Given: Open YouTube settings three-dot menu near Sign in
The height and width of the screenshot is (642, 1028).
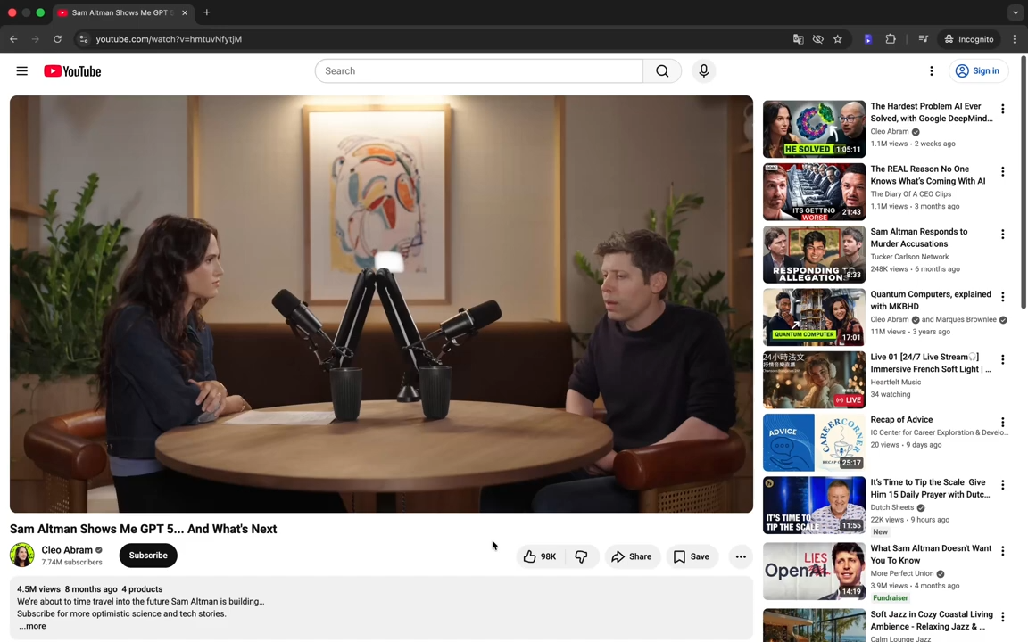Looking at the screenshot, I should (931, 70).
